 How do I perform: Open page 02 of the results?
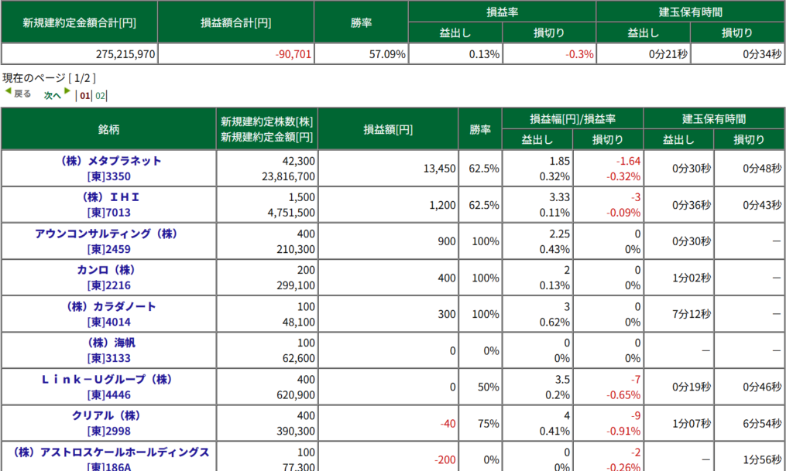click(101, 96)
